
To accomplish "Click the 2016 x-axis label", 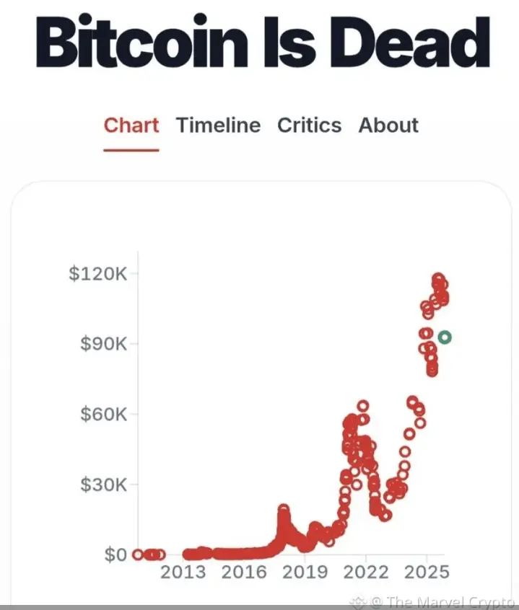I will coord(244,572).
